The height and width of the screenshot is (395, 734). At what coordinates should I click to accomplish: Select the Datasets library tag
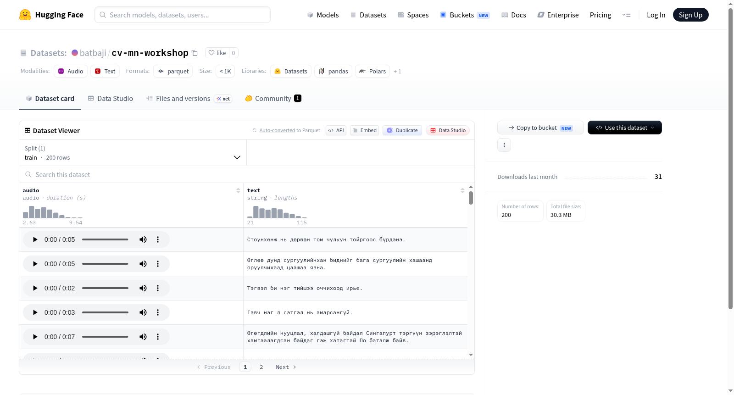coord(291,71)
